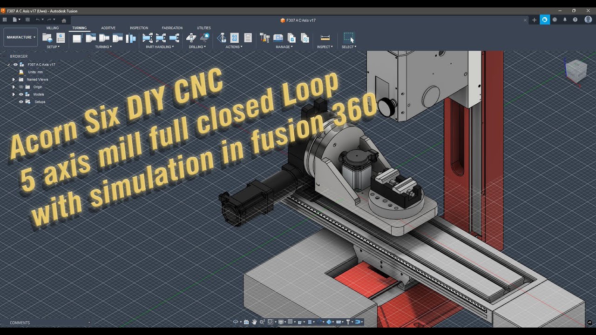Select the Drill tool

click(x=191, y=38)
